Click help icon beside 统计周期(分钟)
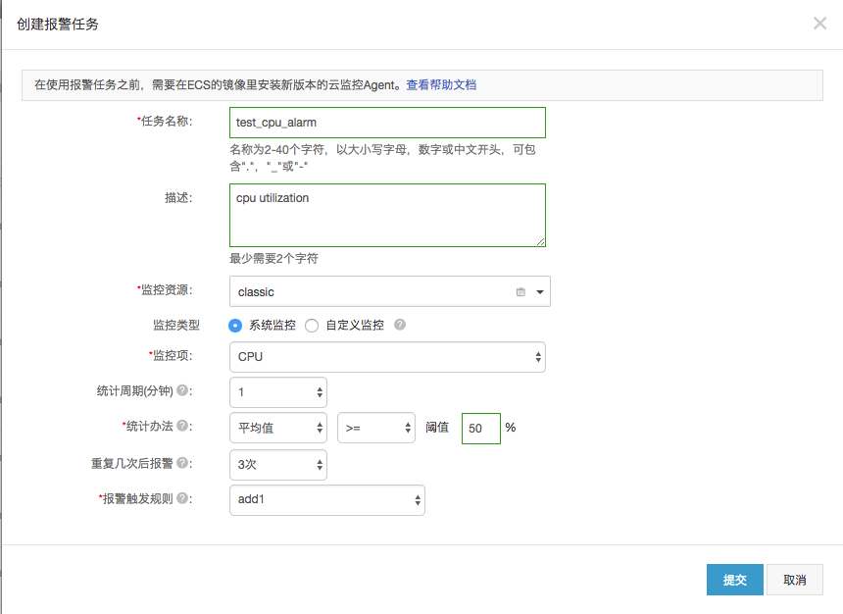 click(x=182, y=390)
